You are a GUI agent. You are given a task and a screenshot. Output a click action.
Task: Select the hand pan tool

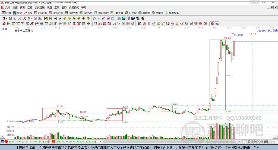94,18
